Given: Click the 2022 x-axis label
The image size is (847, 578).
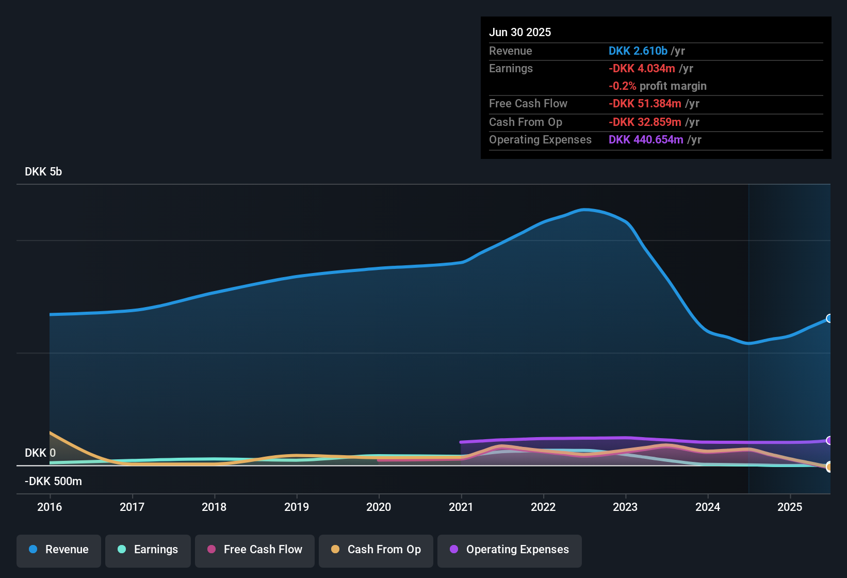Looking at the screenshot, I should point(543,507).
